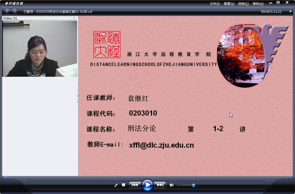The image size is (295, 194).
Task: Click the paused file name 0203010刑法分论 title
Action: click(58, 12)
